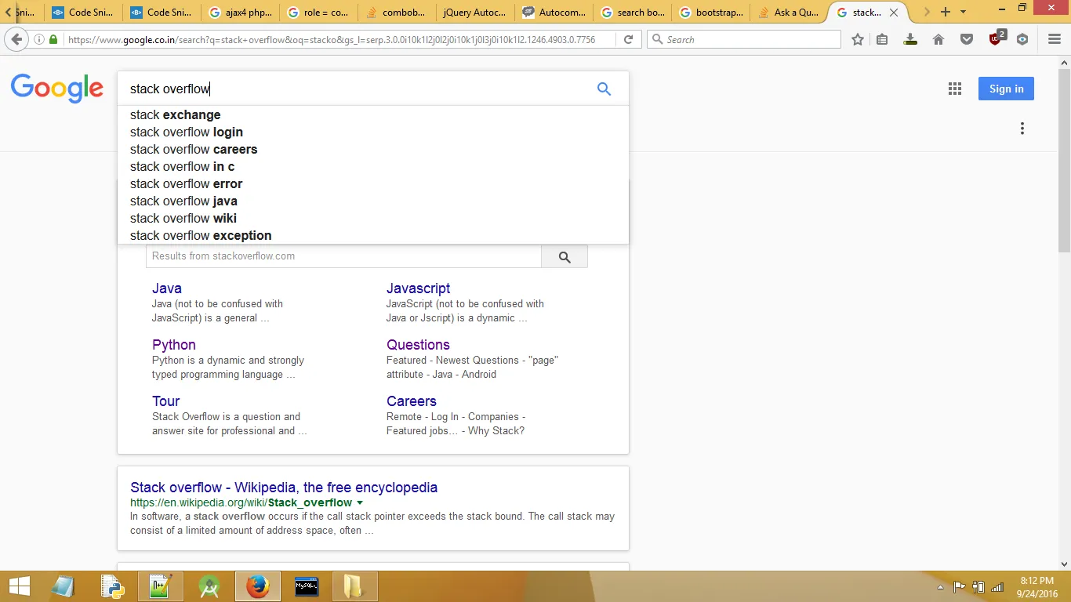Switch to the 'search bo...' tab
Image resolution: width=1071 pixels, height=602 pixels.
coord(632,12)
